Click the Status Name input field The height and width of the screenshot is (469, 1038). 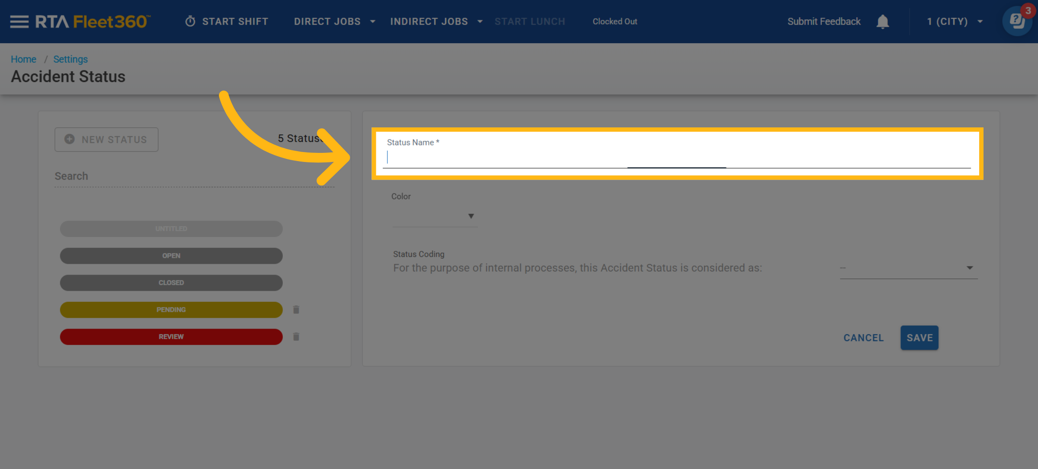(676, 158)
